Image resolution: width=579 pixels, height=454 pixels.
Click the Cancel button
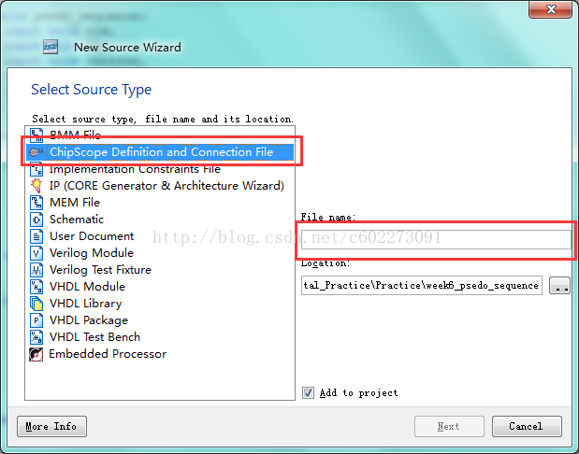pyautogui.click(x=527, y=426)
